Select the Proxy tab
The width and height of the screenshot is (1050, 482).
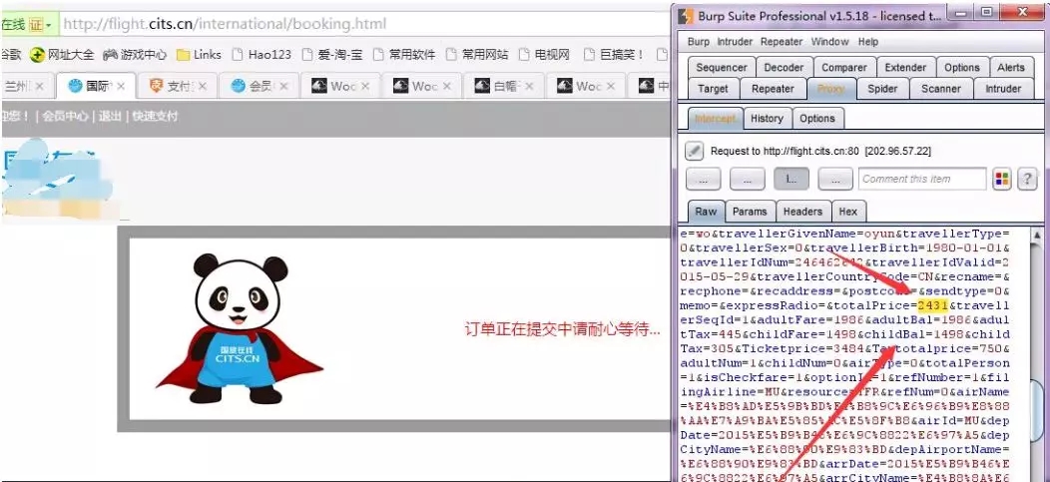tap(830, 89)
